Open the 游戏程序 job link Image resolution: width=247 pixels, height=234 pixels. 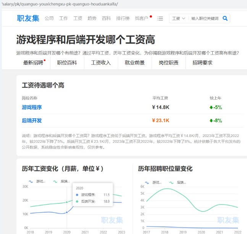click(32, 107)
